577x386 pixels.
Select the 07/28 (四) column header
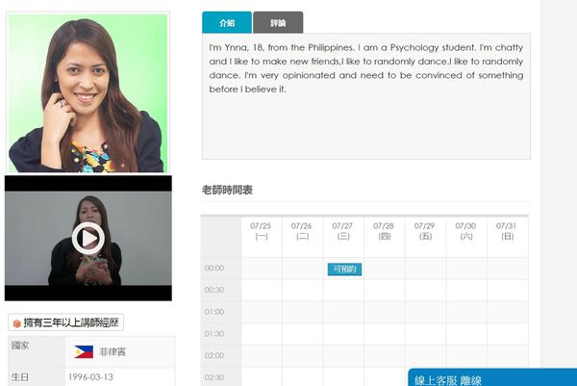(384, 231)
